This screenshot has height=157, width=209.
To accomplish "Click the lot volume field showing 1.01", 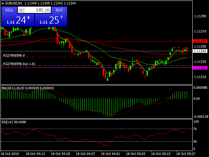I will point(34,10).
